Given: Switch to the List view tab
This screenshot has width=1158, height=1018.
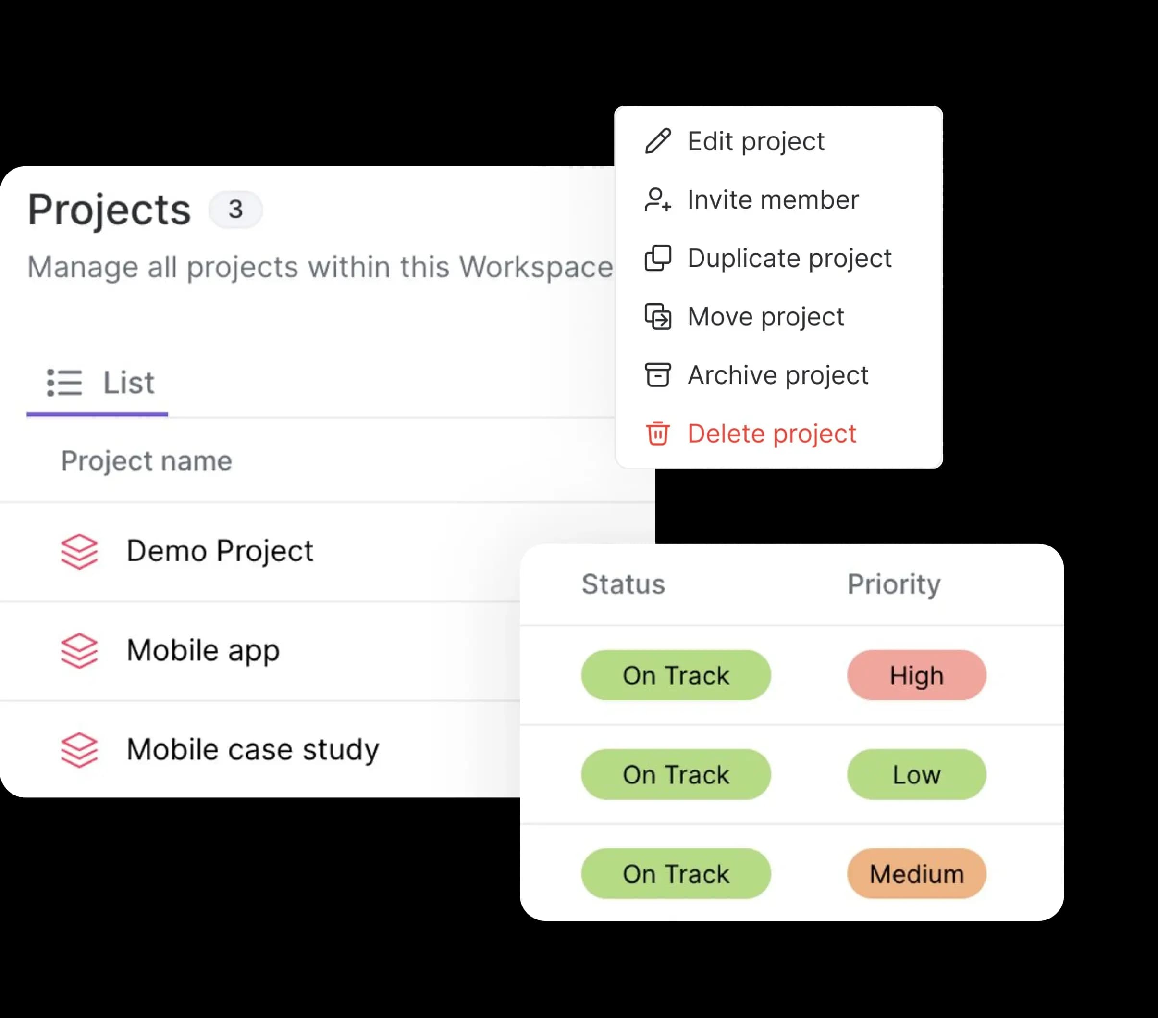Looking at the screenshot, I should [100, 383].
